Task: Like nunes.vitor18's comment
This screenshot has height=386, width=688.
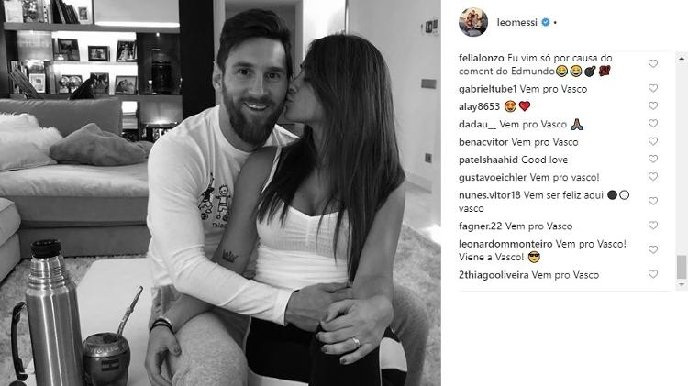Action: 653,201
